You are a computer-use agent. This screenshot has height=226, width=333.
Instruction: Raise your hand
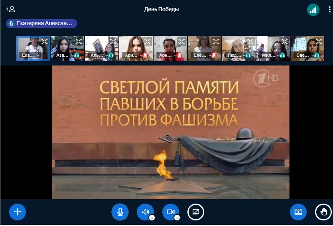(x=323, y=212)
